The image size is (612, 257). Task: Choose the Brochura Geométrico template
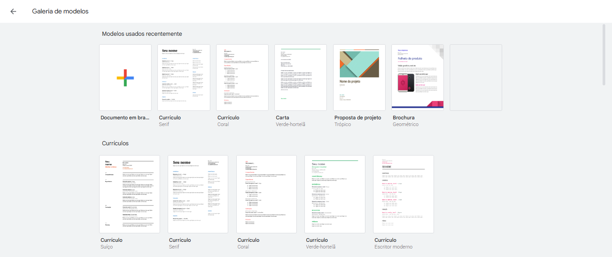[x=417, y=78]
